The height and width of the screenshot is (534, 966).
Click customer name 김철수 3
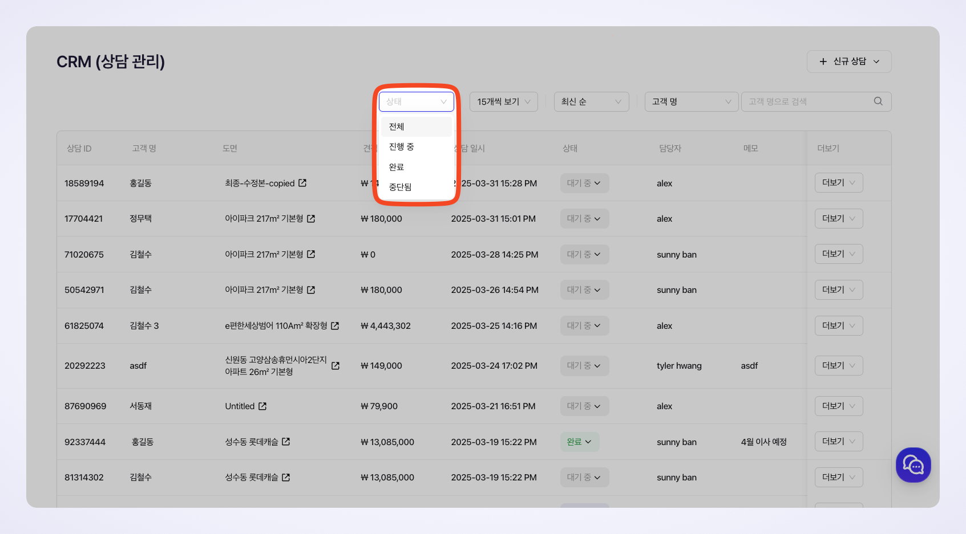(144, 326)
